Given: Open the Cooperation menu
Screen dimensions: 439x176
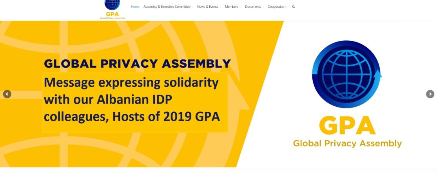Looking at the screenshot, I should [x=278, y=7].
